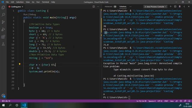The width and height of the screenshot is (192, 108).
Task: Click the lightbulb quick fix on line 16
Action: click(x=19, y=64)
